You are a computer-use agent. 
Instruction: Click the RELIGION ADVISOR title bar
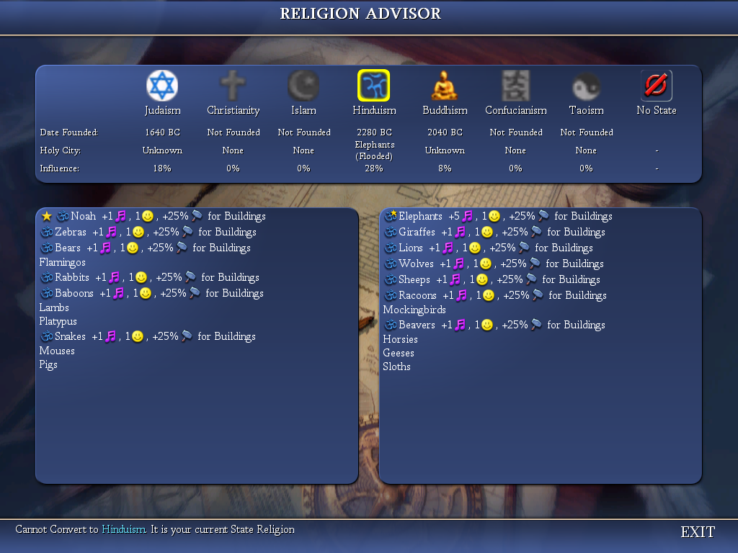(360, 13)
